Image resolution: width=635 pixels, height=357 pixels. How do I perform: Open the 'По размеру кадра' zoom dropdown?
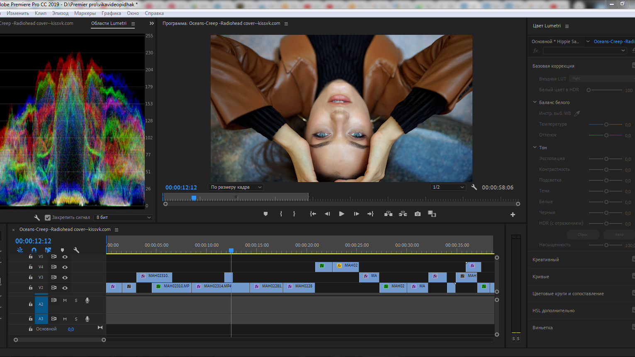click(236, 187)
